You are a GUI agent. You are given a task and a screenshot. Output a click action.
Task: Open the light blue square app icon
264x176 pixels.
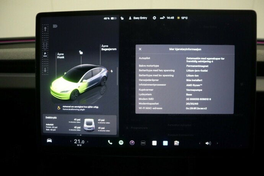tap(165, 143)
